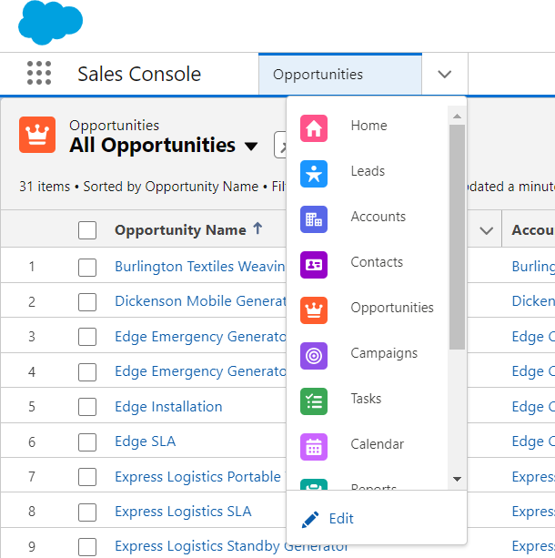The width and height of the screenshot is (555, 558).
Task: Click the sort ascending arrow on Opportunity Name
Action: click(x=257, y=228)
